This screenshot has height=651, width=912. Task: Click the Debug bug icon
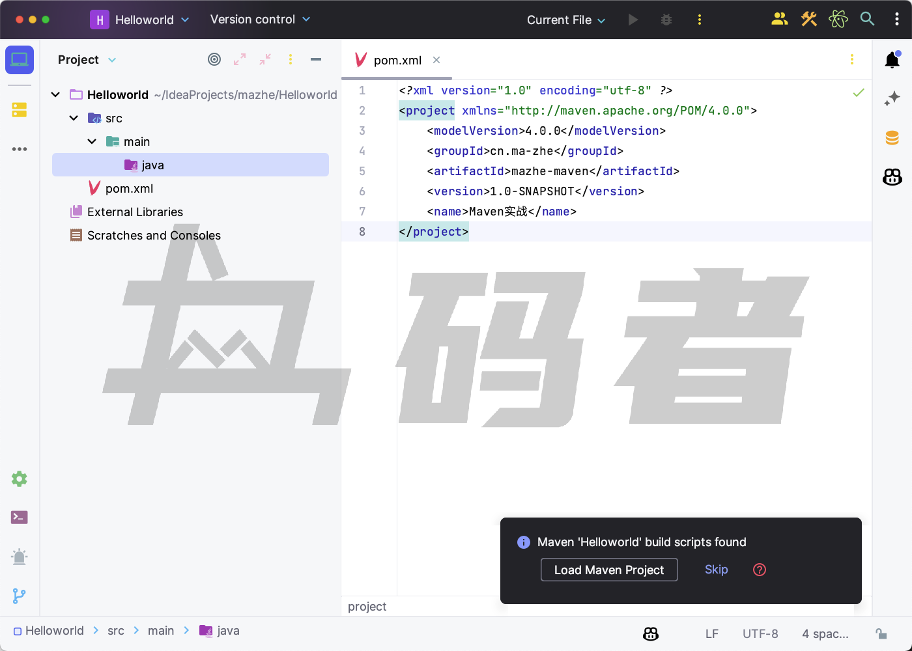(666, 20)
